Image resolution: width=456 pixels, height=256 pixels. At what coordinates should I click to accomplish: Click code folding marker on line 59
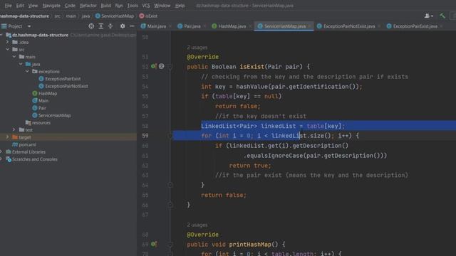[x=170, y=136]
